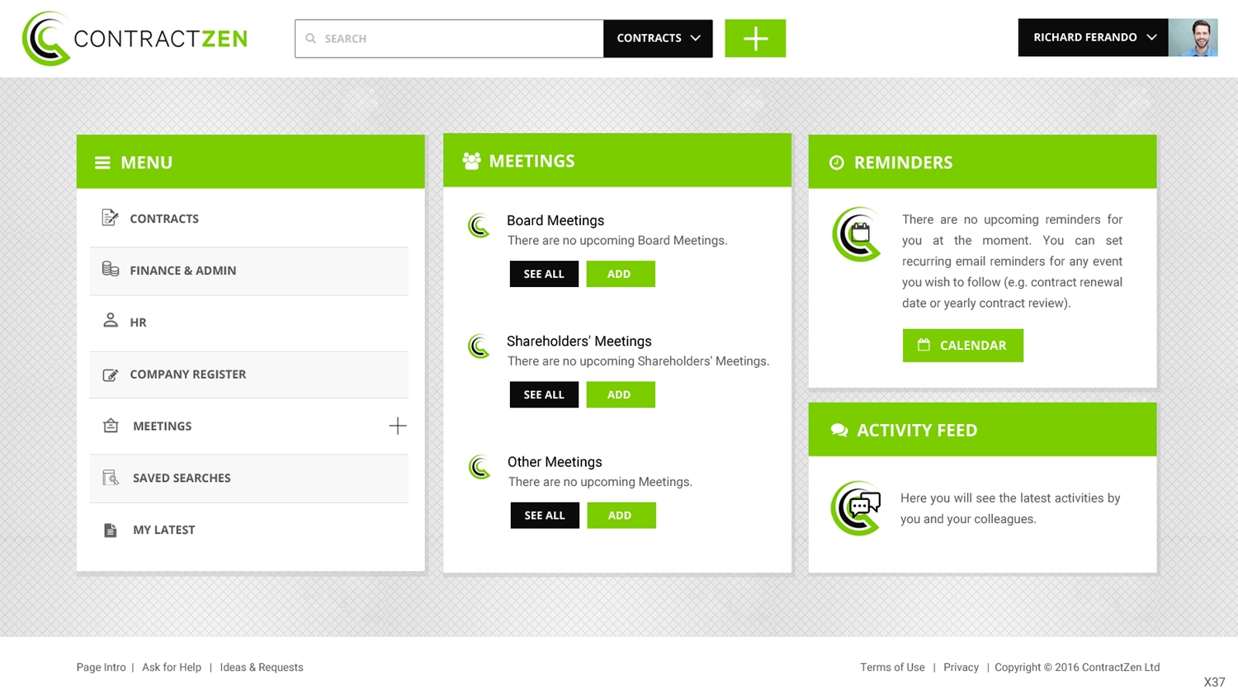Screen dimensions: 1238x698
Task: Select Meetings in the side menu
Action: click(162, 426)
